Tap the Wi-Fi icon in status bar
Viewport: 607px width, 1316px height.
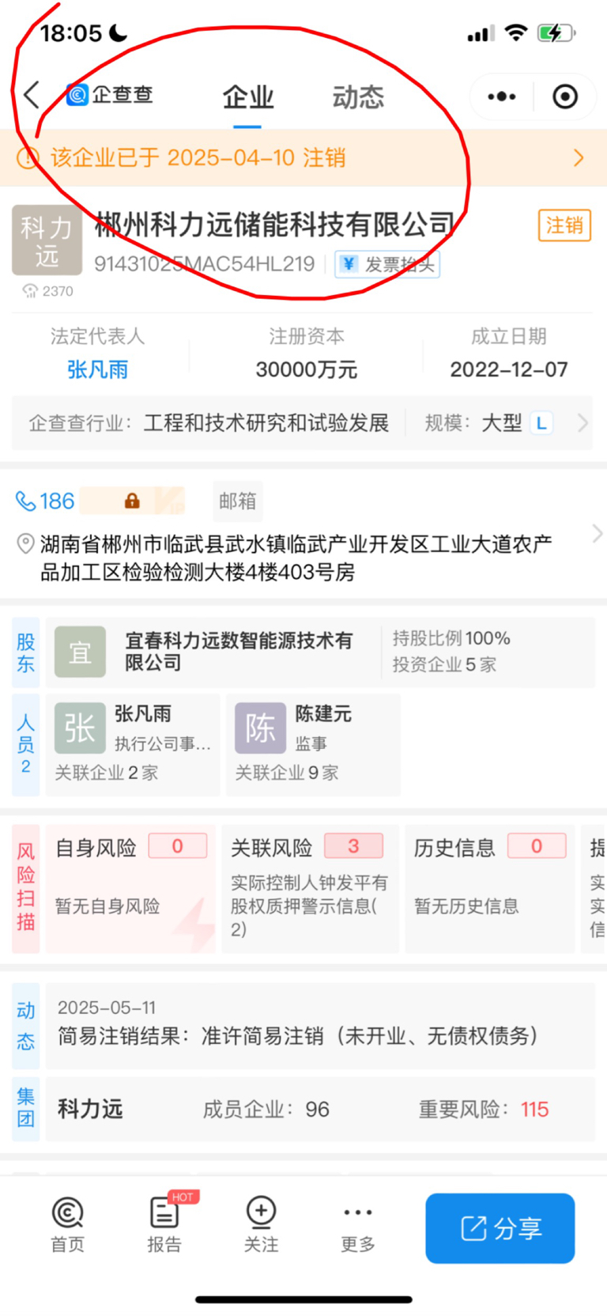tap(516, 32)
